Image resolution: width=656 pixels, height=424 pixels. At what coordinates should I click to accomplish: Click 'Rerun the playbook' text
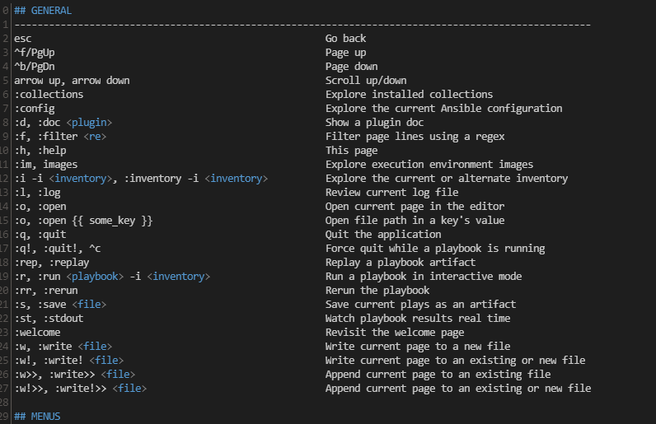pyautogui.click(x=377, y=291)
